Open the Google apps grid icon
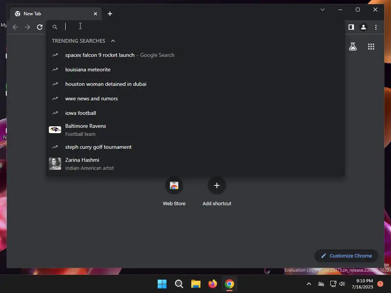 coord(371,47)
